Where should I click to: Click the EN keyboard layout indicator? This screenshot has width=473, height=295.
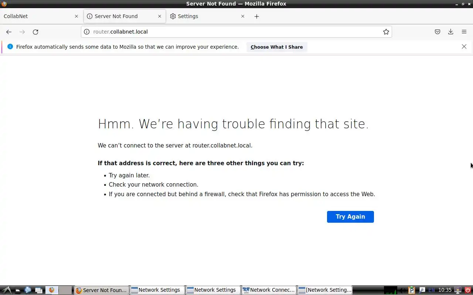(431, 290)
